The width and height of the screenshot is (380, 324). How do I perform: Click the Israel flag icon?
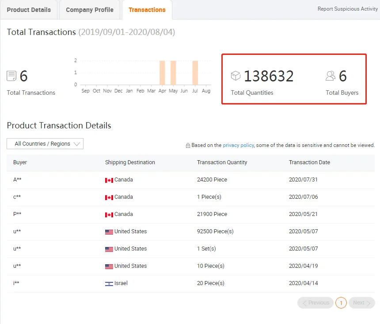point(109,283)
